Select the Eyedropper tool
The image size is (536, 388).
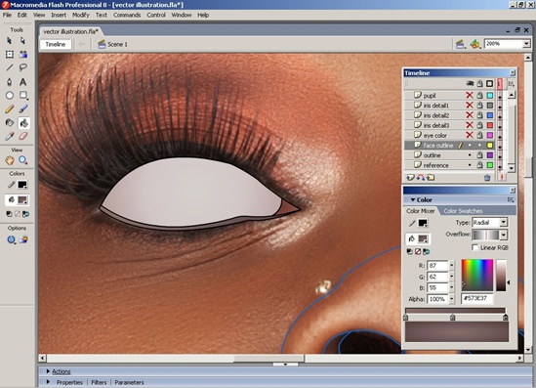pos(9,136)
